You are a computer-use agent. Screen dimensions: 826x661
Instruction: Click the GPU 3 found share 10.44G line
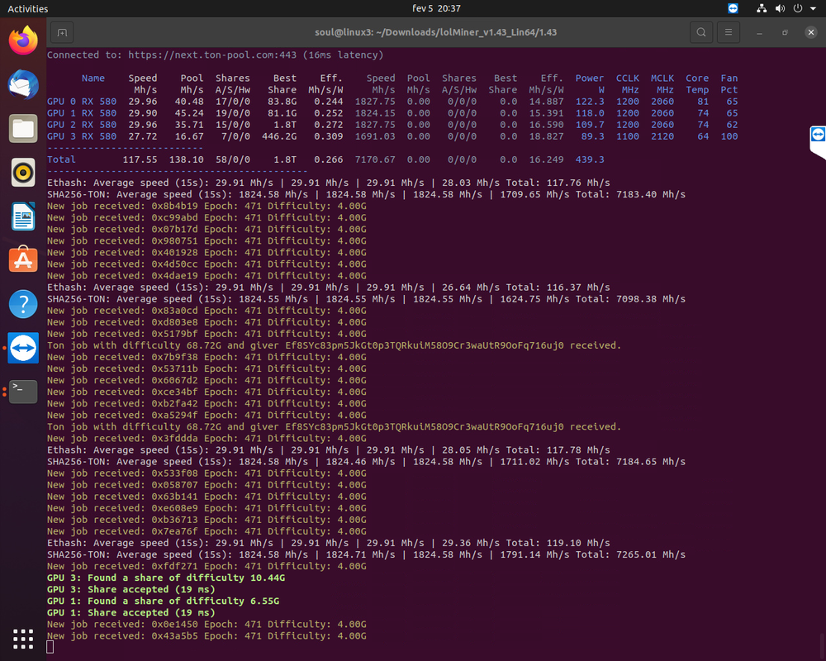[x=166, y=578]
